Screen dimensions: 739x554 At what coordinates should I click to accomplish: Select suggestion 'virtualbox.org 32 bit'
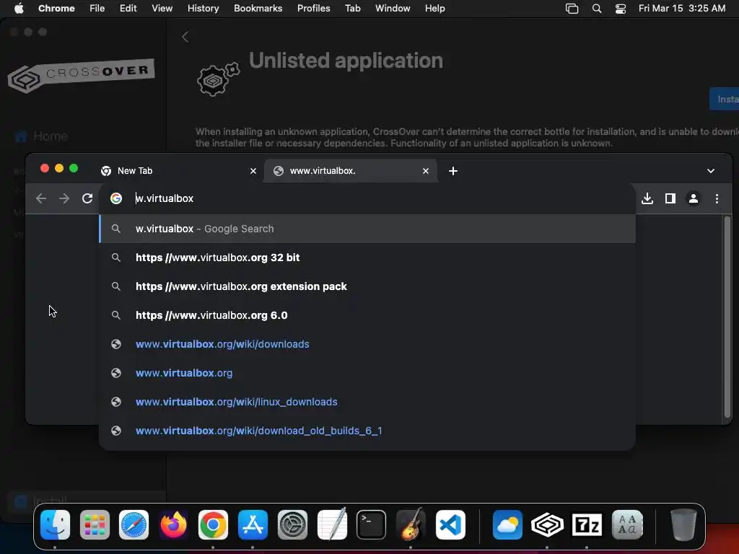click(x=367, y=258)
